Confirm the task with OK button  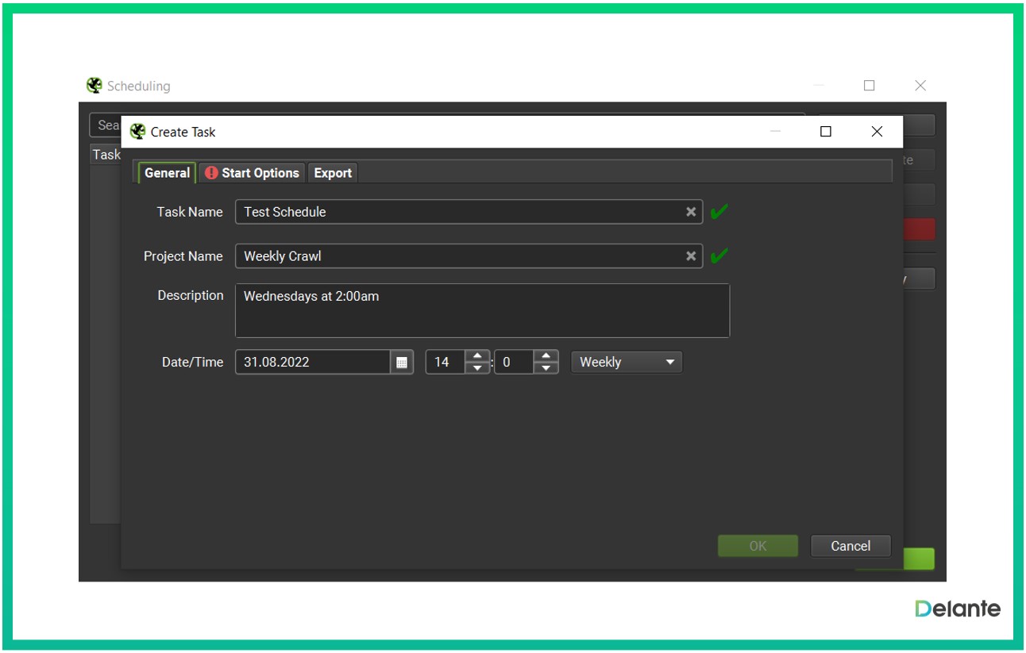[758, 546]
